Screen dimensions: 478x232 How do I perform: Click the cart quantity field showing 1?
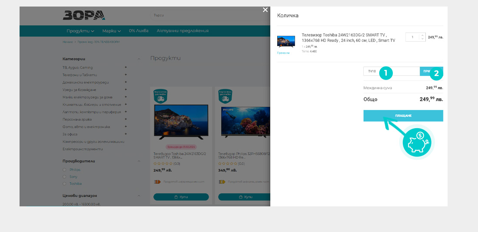click(413, 37)
